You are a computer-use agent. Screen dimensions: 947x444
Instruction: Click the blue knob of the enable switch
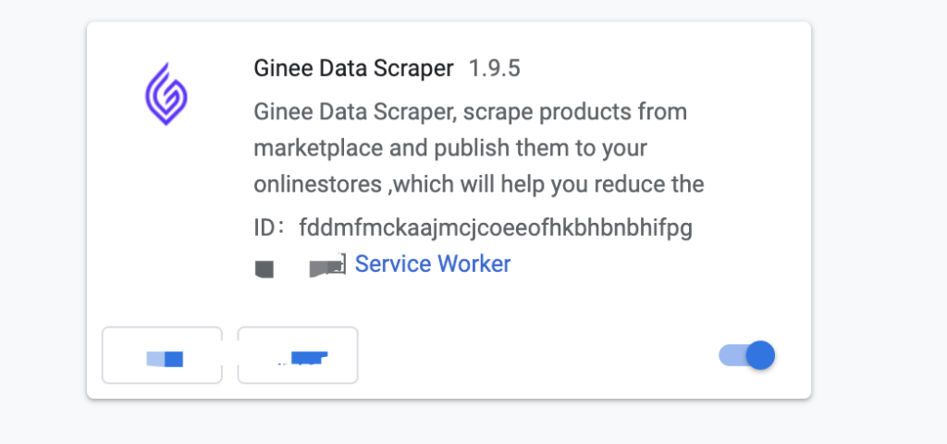coord(760,355)
